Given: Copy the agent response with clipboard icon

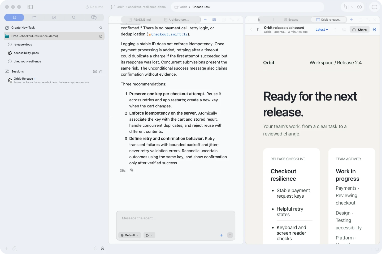Looking at the screenshot, I should (x=131, y=171).
